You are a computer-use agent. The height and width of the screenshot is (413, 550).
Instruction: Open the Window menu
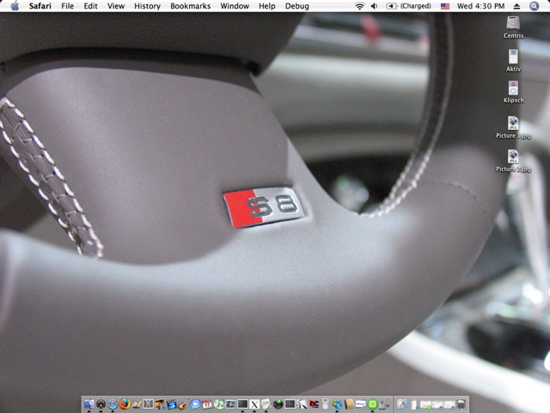click(x=235, y=6)
